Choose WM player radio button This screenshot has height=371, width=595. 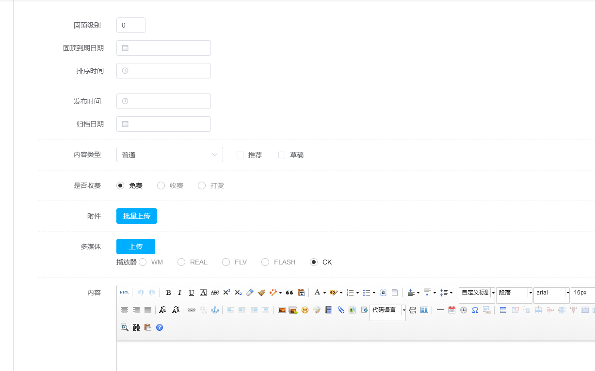(x=143, y=262)
